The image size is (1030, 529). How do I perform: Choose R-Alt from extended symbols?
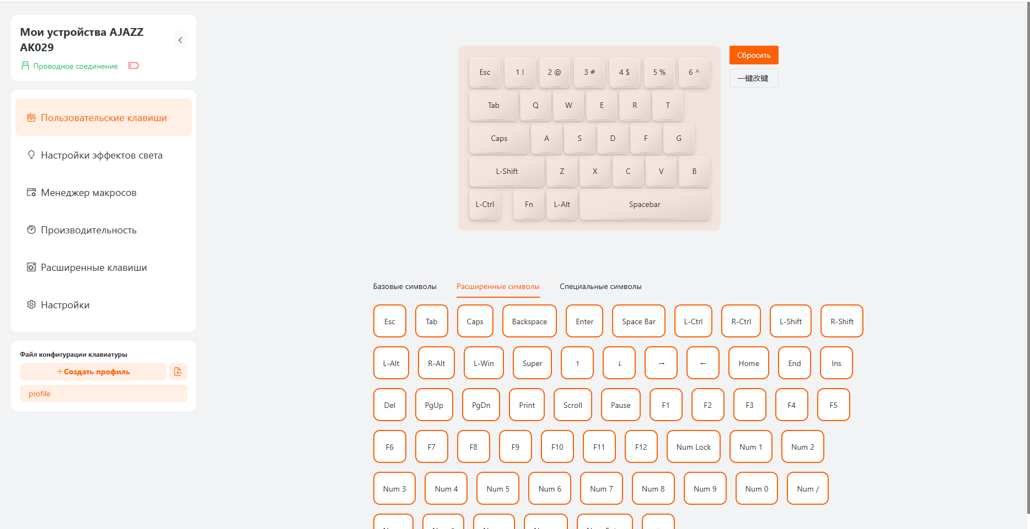coord(436,363)
